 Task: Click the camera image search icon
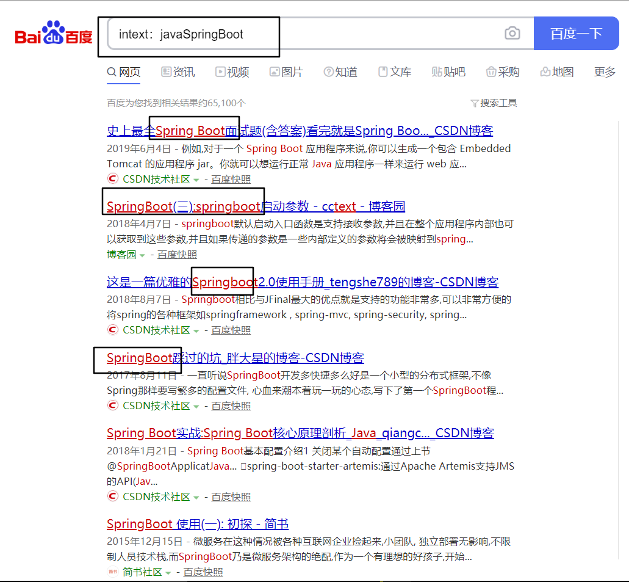coord(512,34)
